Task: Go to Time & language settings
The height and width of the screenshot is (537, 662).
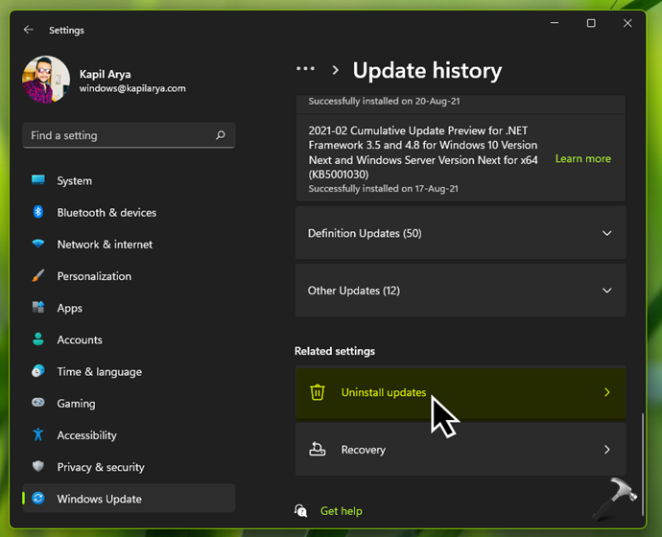Action: [99, 371]
